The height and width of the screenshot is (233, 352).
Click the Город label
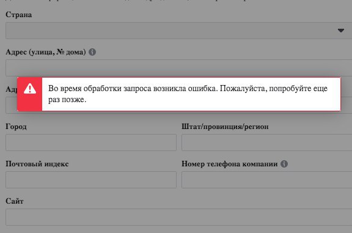click(x=16, y=127)
